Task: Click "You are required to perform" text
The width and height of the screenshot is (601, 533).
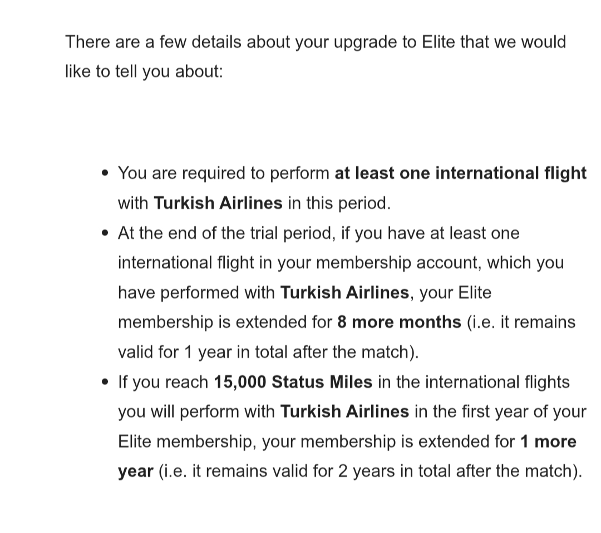Action: [224, 173]
